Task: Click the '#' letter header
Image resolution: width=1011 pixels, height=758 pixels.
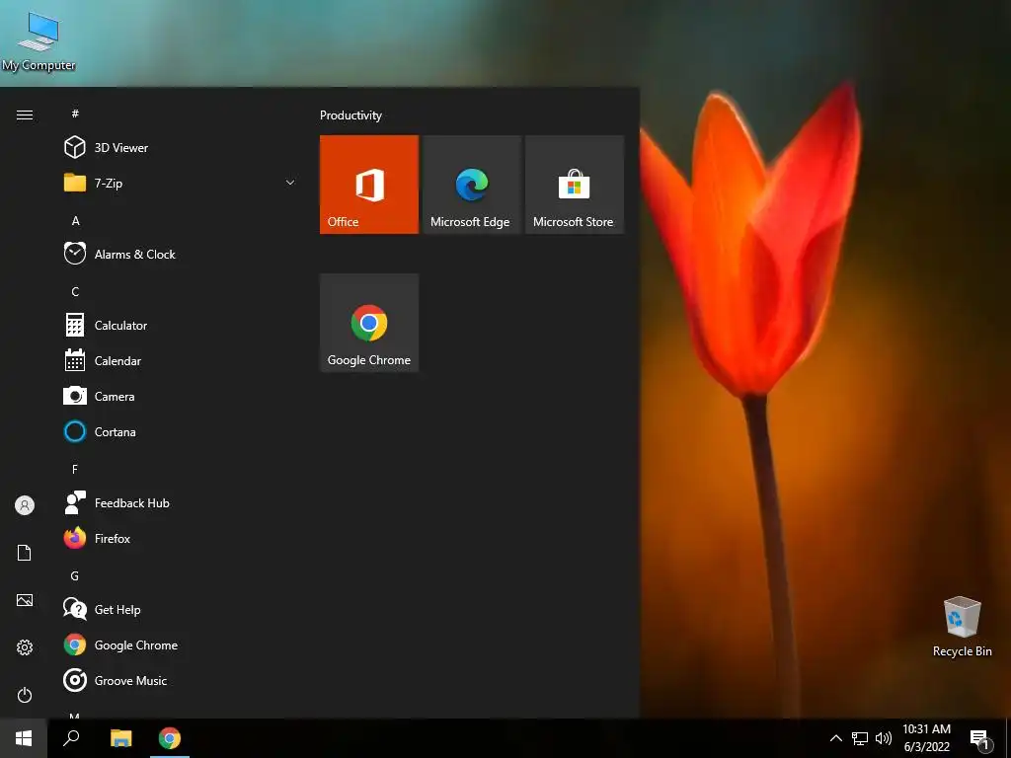Action: point(75,114)
